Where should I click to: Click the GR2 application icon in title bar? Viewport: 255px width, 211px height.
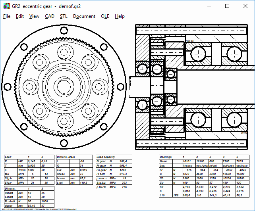(x=6, y=6)
